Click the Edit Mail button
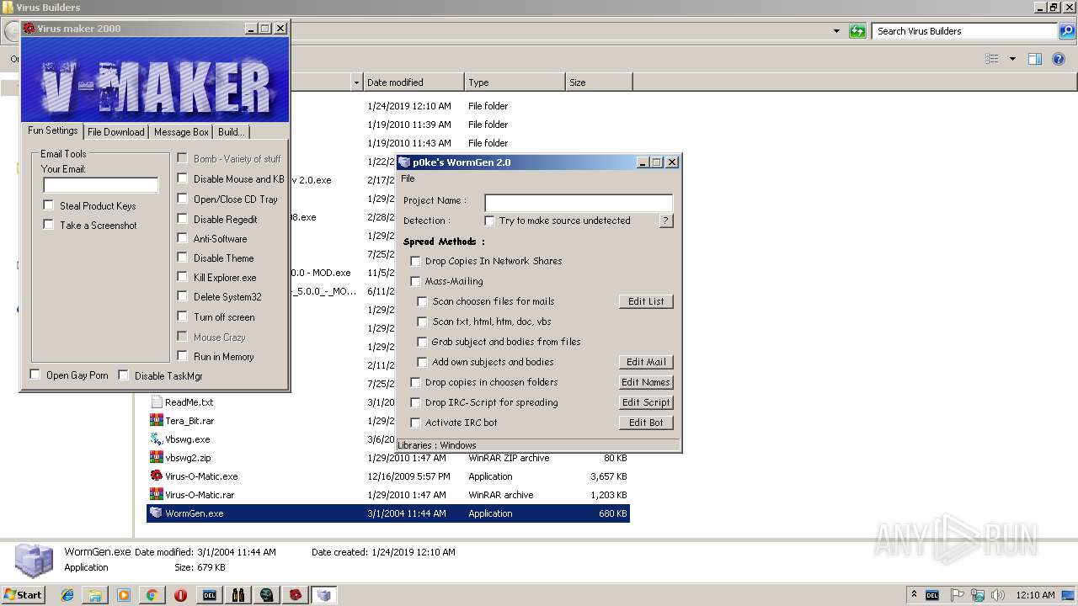This screenshot has height=606, width=1078. (646, 362)
